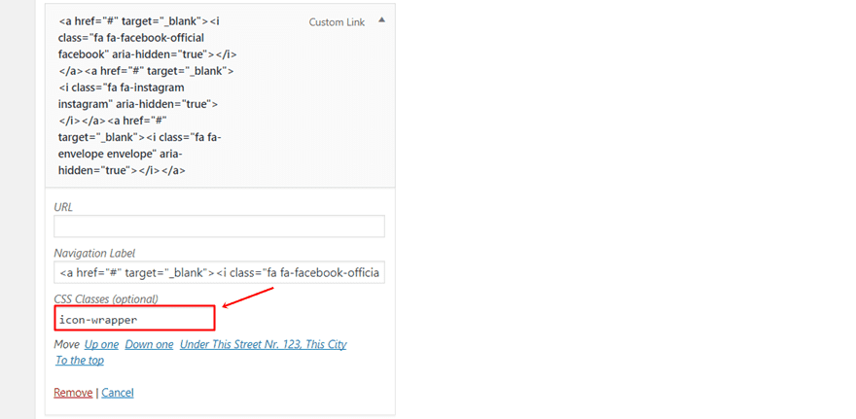Click inside the Navigation Label text field
856x419 pixels.
(x=219, y=272)
